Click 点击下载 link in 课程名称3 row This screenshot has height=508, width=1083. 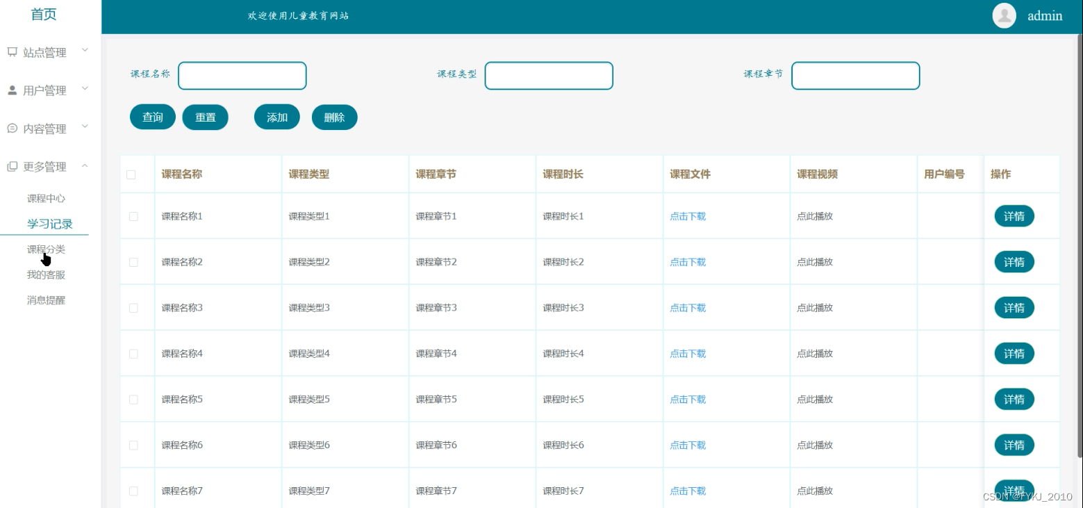pos(688,308)
